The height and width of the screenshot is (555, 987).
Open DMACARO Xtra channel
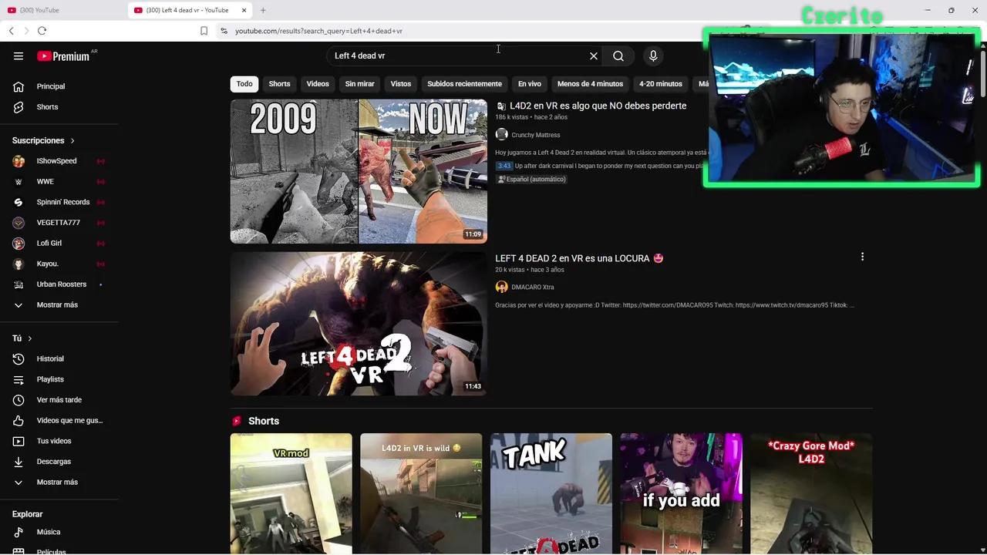(532, 288)
